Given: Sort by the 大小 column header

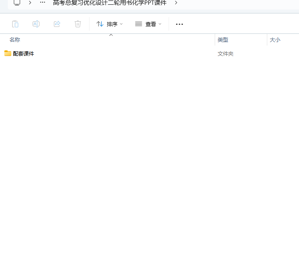Looking at the screenshot, I should click(275, 40).
